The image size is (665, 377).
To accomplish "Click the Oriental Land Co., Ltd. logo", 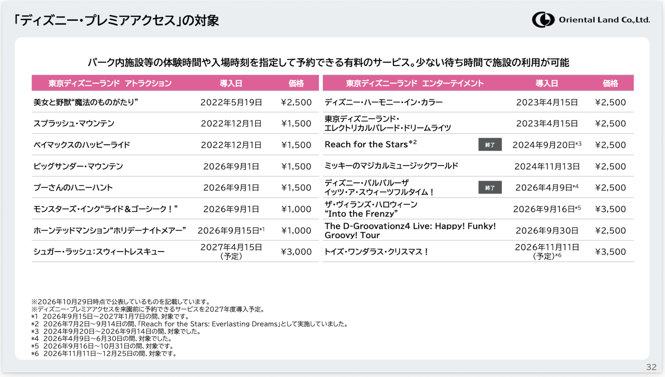I will (591, 20).
